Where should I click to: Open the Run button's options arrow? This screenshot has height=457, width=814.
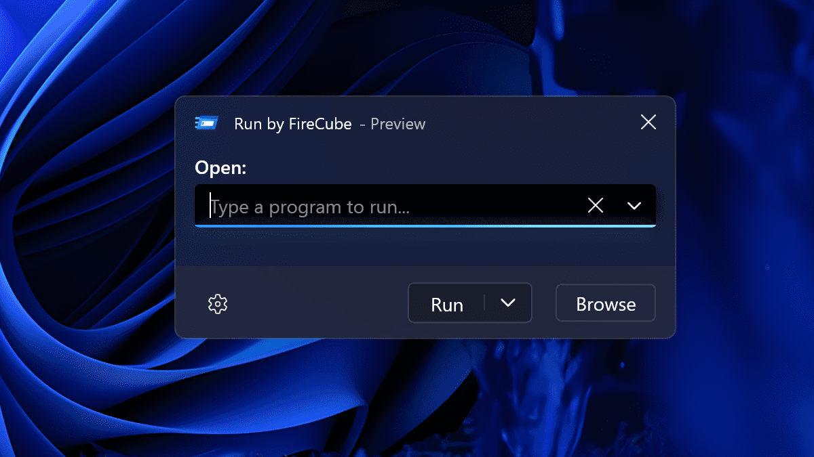[508, 303]
